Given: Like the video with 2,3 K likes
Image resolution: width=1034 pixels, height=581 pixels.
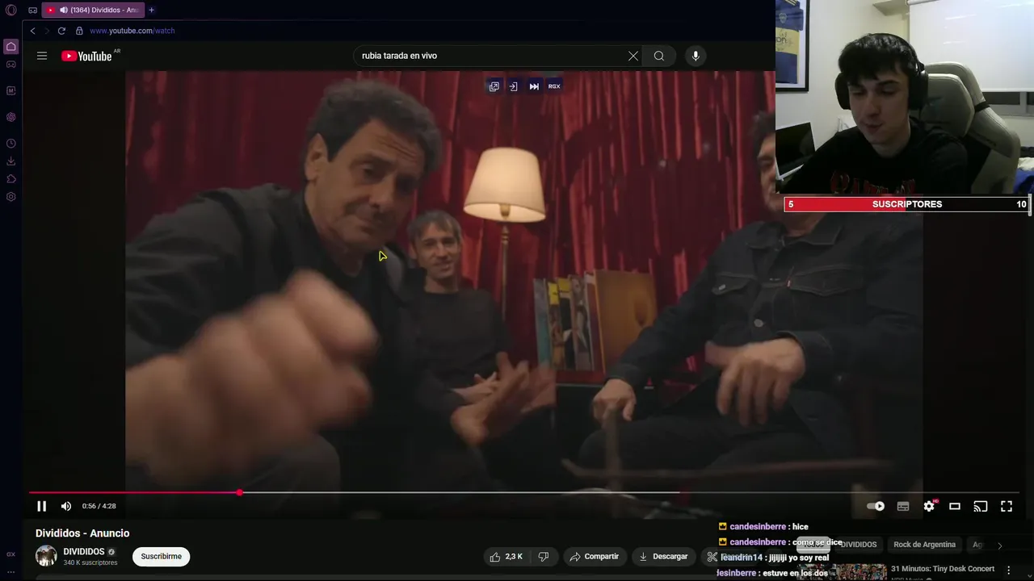Looking at the screenshot, I should [x=506, y=556].
